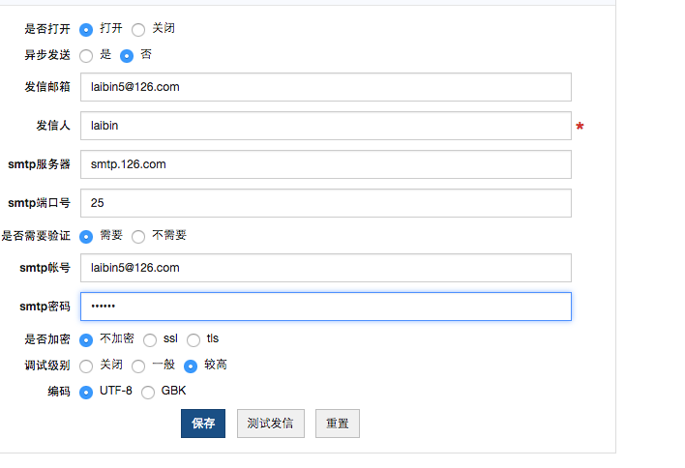Focus the smtp密码 password field
Screen dimensions: 685x468
pyautogui.click(x=325, y=307)
